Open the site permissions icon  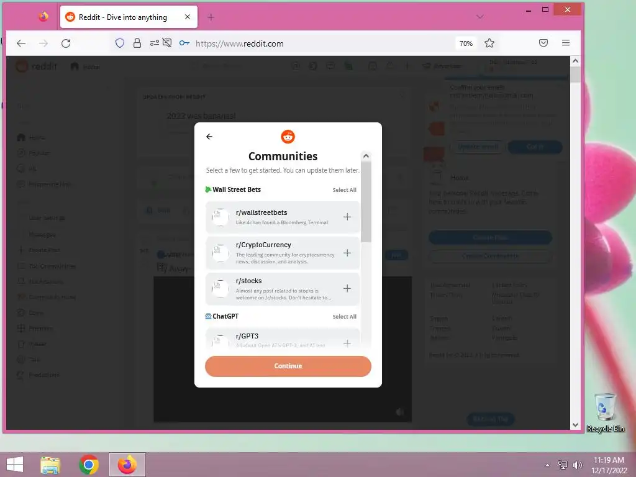tap(155, 43)
